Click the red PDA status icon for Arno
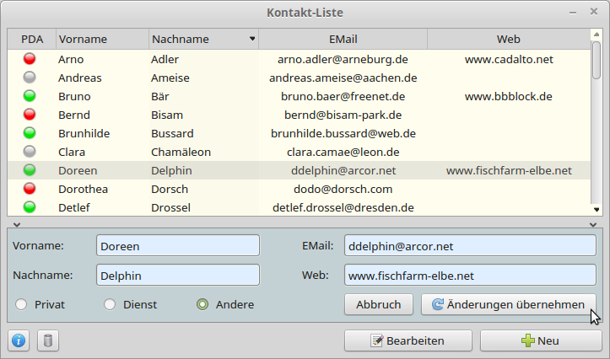Screen dimensions: 610x359 point(30,59)
